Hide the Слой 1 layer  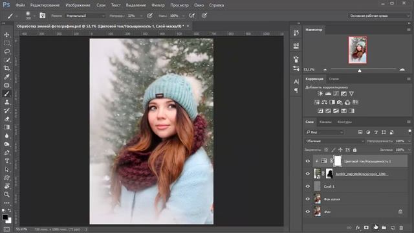308,186
